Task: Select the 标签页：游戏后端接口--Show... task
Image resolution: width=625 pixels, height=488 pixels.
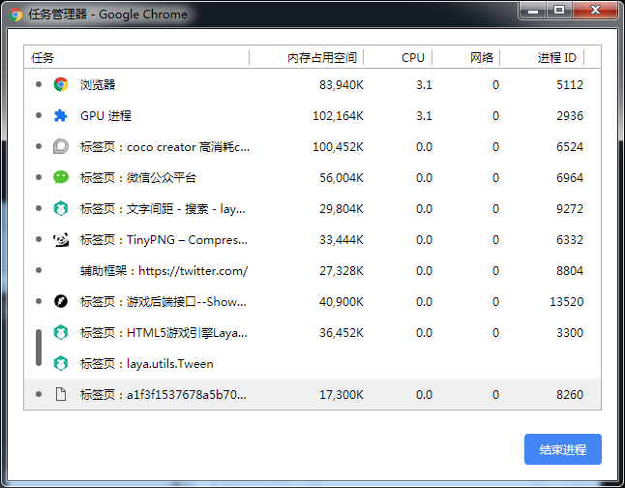Action: [x=312, y=301]
